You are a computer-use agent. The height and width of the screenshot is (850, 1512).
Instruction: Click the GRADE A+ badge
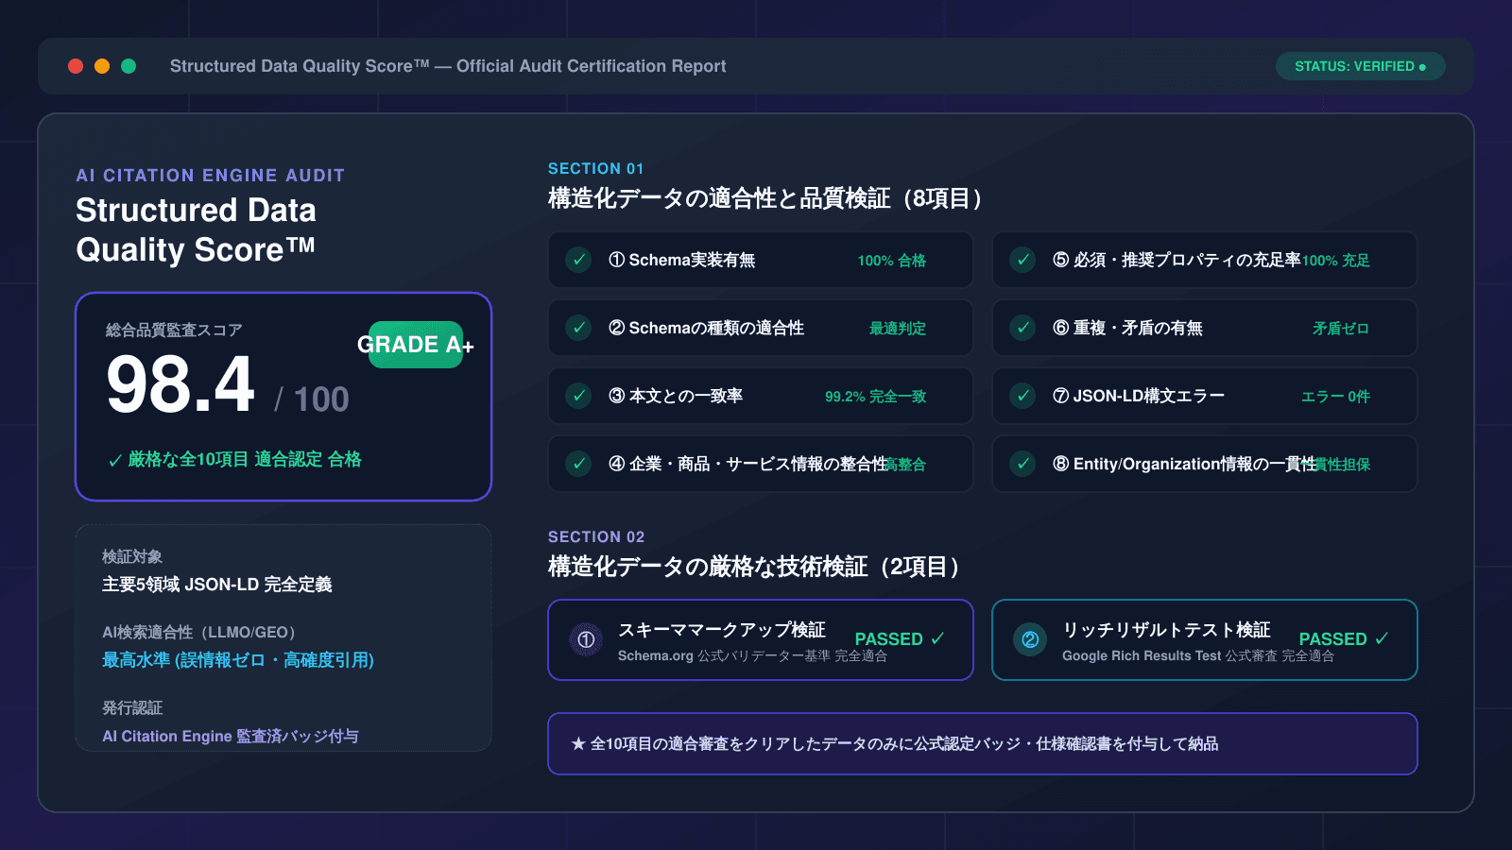[416, 345]
